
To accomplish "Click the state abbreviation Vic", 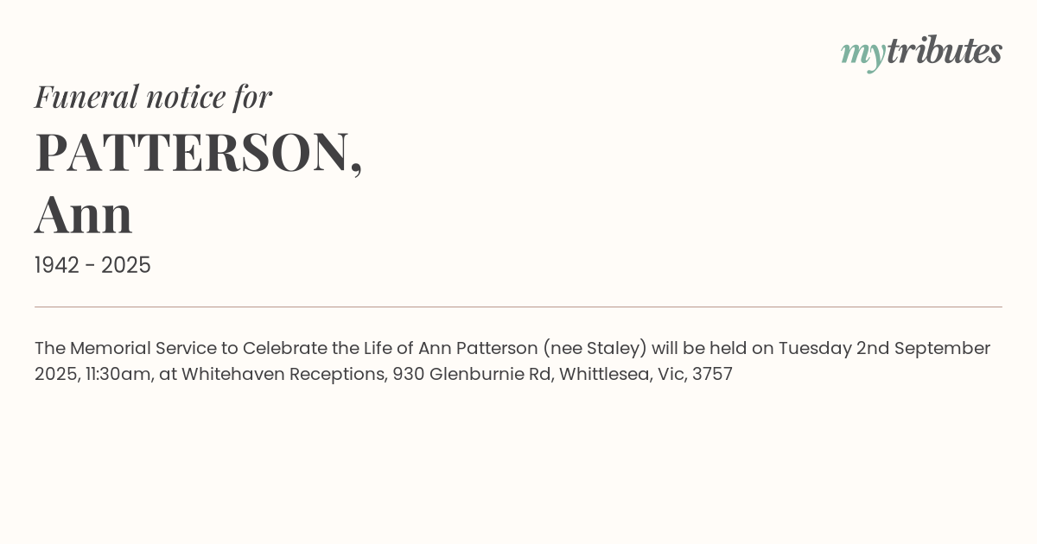I will [671, 375].
